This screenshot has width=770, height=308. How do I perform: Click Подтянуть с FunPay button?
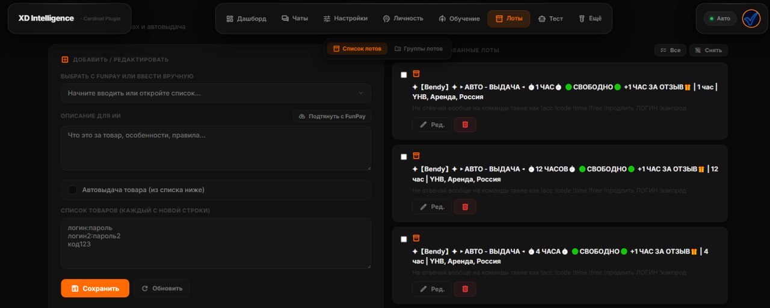click(332, 116)
